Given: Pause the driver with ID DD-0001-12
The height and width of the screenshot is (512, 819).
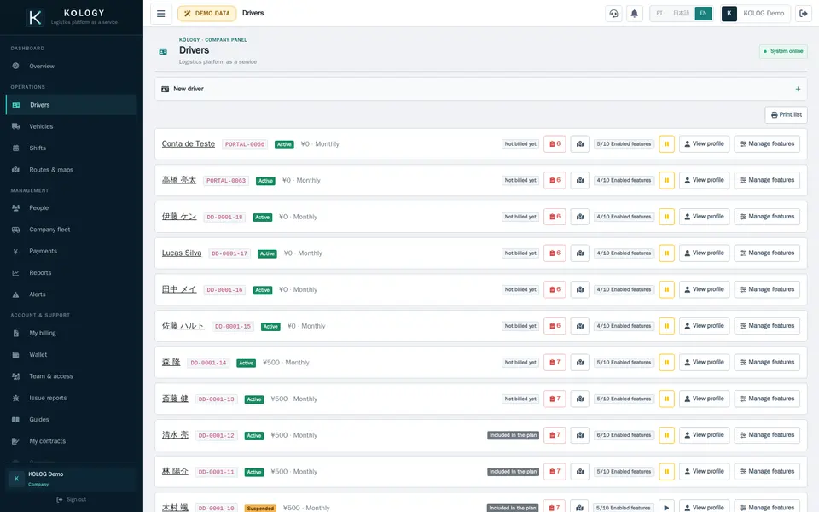Looking at the screenshot, I should coord(666,435).
